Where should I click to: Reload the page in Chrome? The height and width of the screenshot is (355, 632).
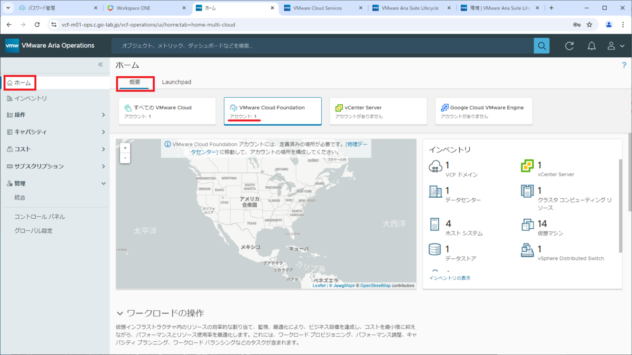(x=37, y=24)
